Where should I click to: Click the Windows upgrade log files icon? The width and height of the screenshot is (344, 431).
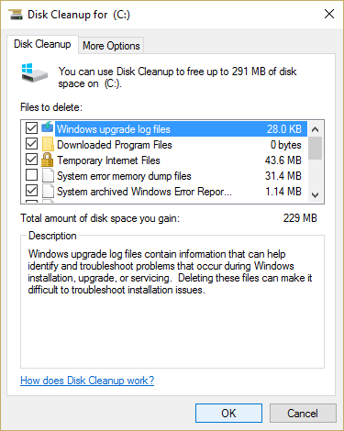(48, 127)
